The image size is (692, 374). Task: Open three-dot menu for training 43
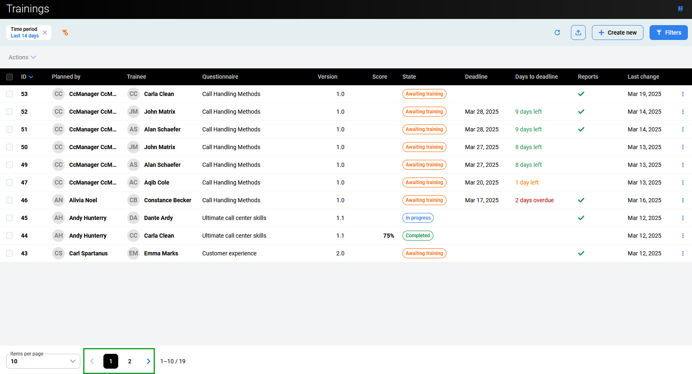[x=683, y=253]
